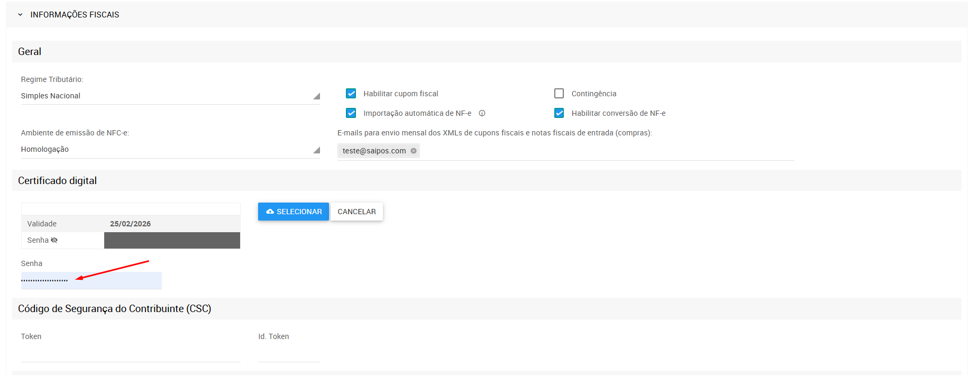Click the Id. Token input field
The height and width of the screenshot is (375, 979).
pos(289,353)
